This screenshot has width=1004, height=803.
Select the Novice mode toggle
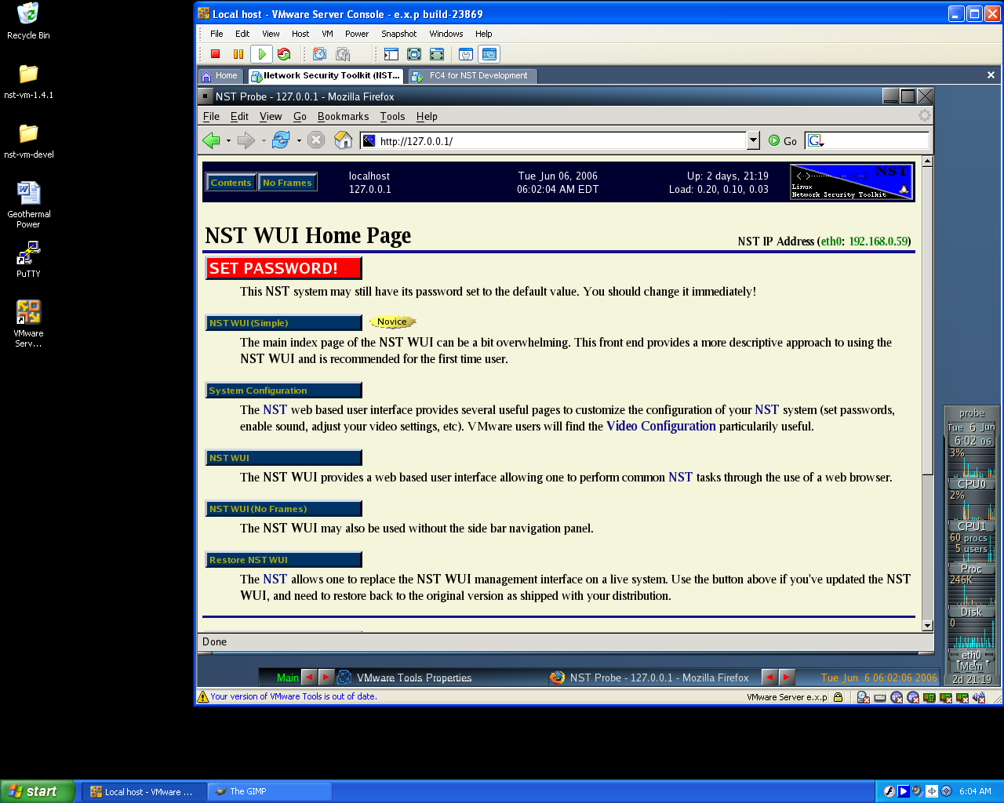(391, 322)
